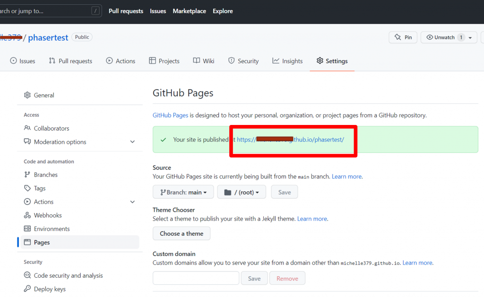The image size is (484, 297).
Task: Click Learn more in the Theme Chooser section
Action: [x=312, y=219]
